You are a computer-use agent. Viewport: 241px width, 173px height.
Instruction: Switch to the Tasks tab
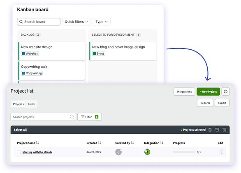pos(31,104)
